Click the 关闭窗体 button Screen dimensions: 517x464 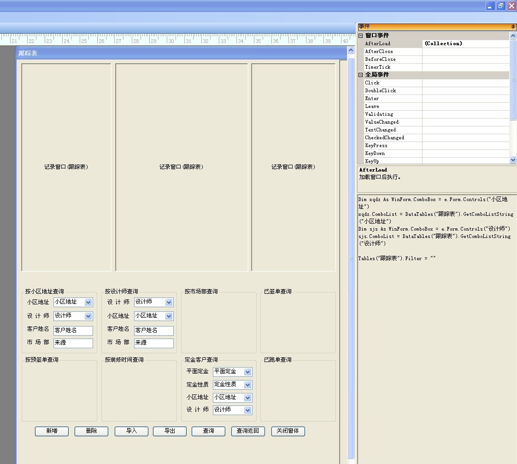pyautogui.click(x=288, y=431)
